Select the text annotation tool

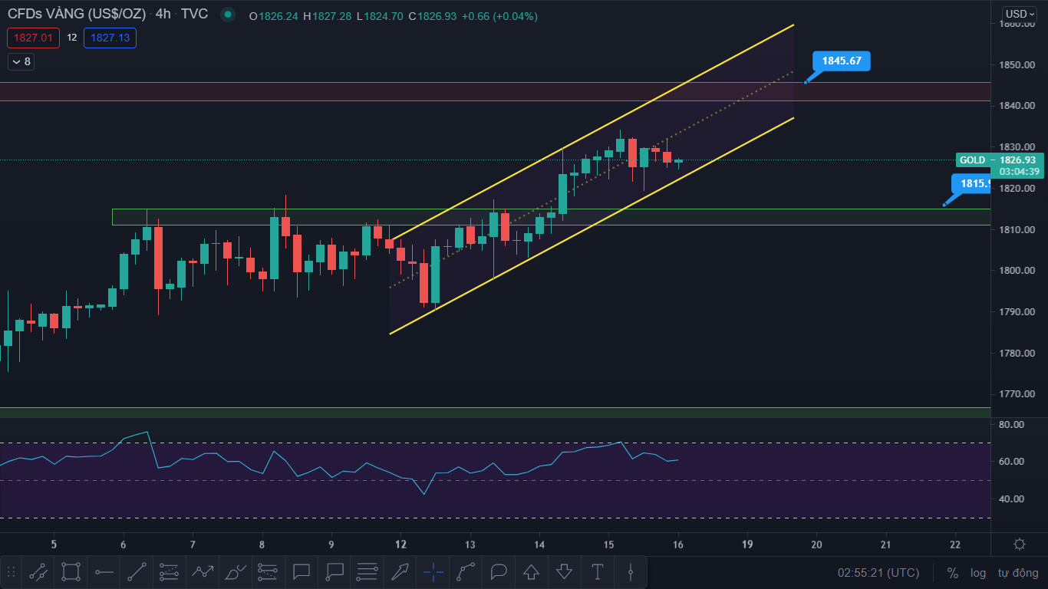click(x=597, y=572)
